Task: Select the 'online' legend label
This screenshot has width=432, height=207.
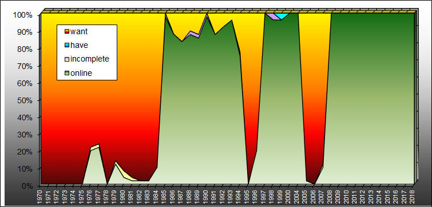Action: point(81,73)
